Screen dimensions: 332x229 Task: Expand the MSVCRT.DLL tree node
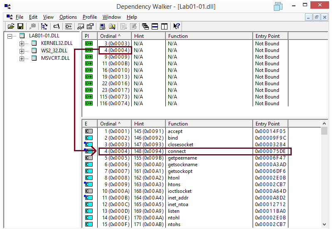pyautogui.click(x=22, y=58)
